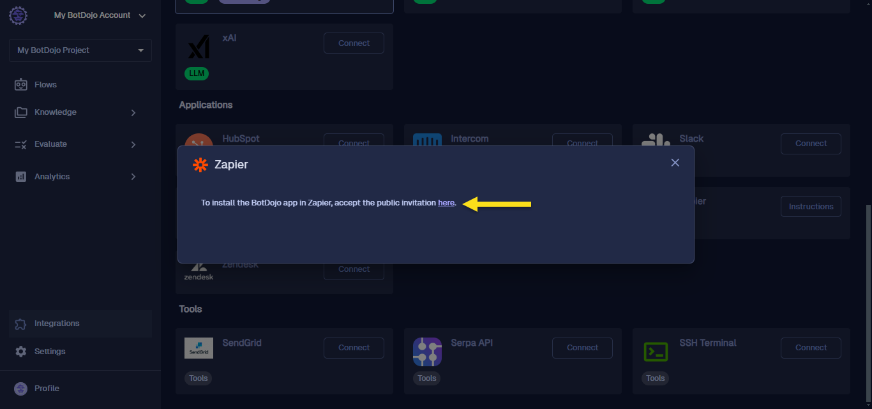Follow the 'here' invitation link

(446, 203)
